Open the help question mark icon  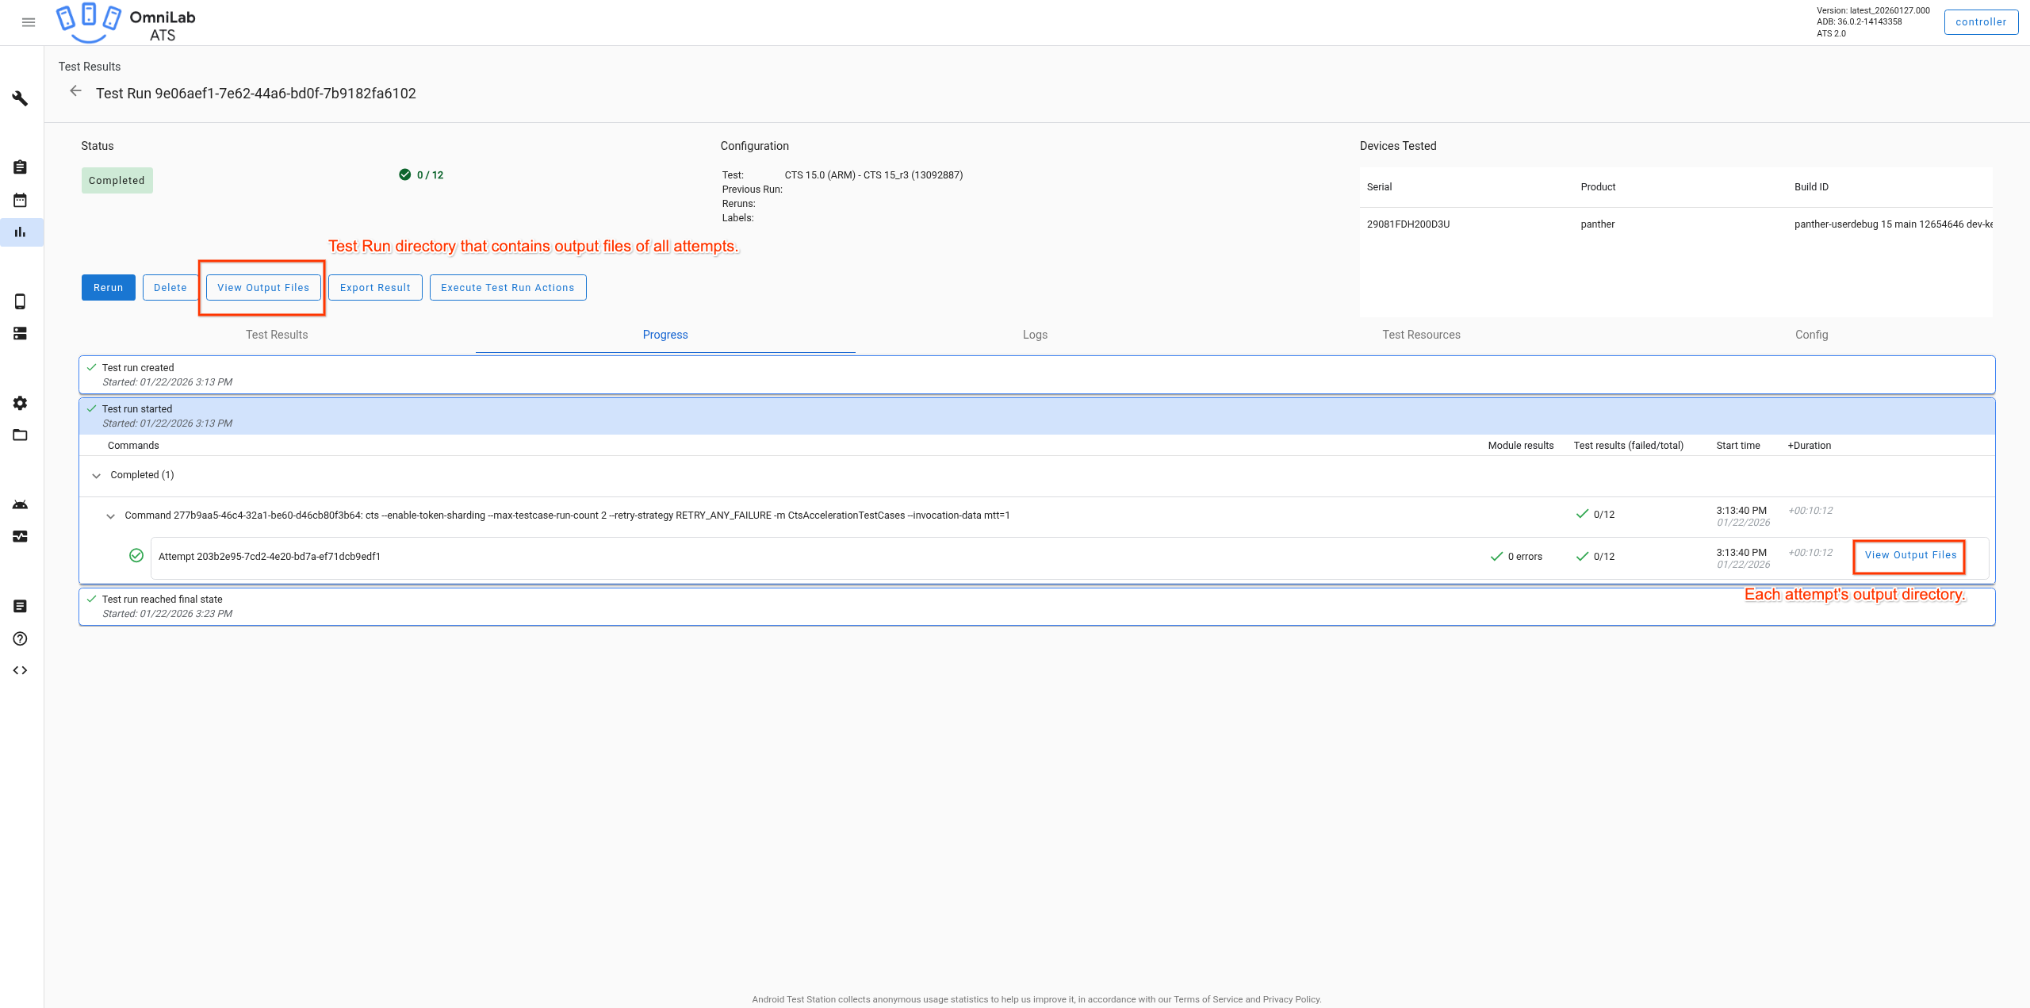click(20, 638)
